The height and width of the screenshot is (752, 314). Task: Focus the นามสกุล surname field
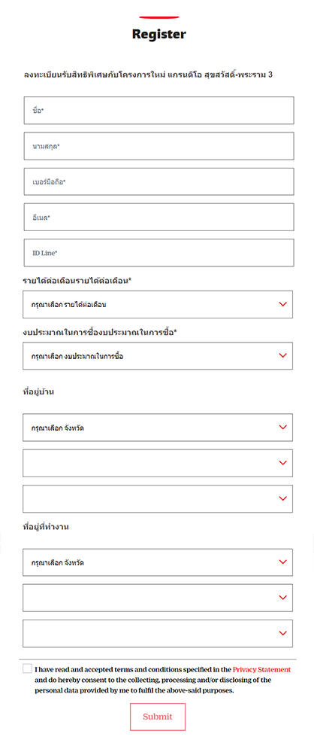[159, 146]
